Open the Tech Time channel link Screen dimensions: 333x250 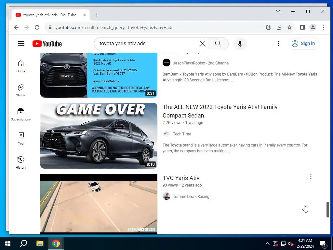pyautogui.click(x=182, y=134)
